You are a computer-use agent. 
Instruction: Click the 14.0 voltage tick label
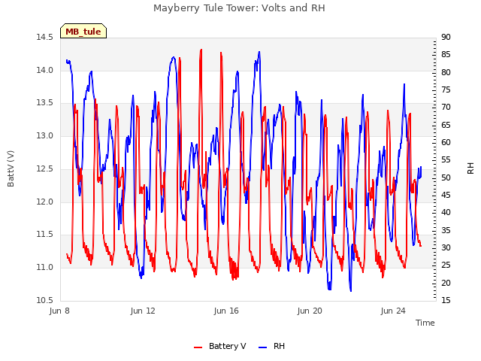pos(45,70)
